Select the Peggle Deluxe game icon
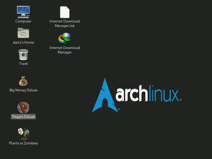This screenshot has width=212, height=159. [23, 108]
